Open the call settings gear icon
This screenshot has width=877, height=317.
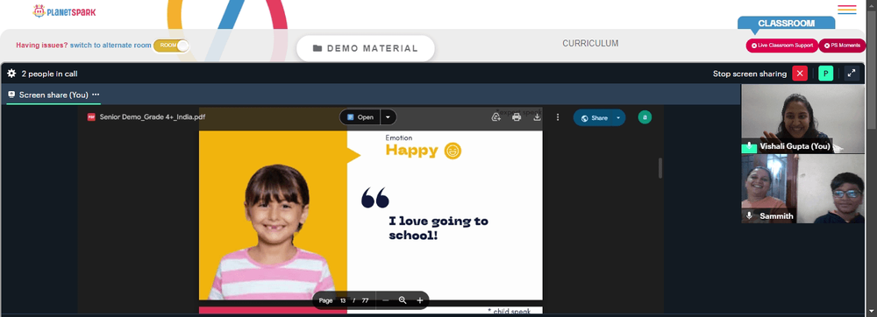tap(11, 74)
